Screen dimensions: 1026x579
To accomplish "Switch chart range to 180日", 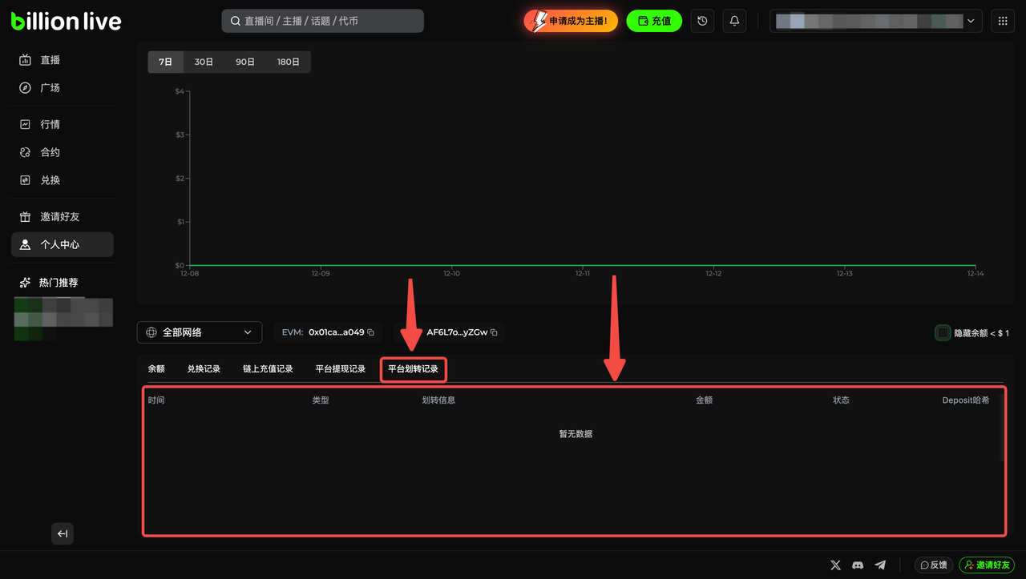I will coord(288,62).
